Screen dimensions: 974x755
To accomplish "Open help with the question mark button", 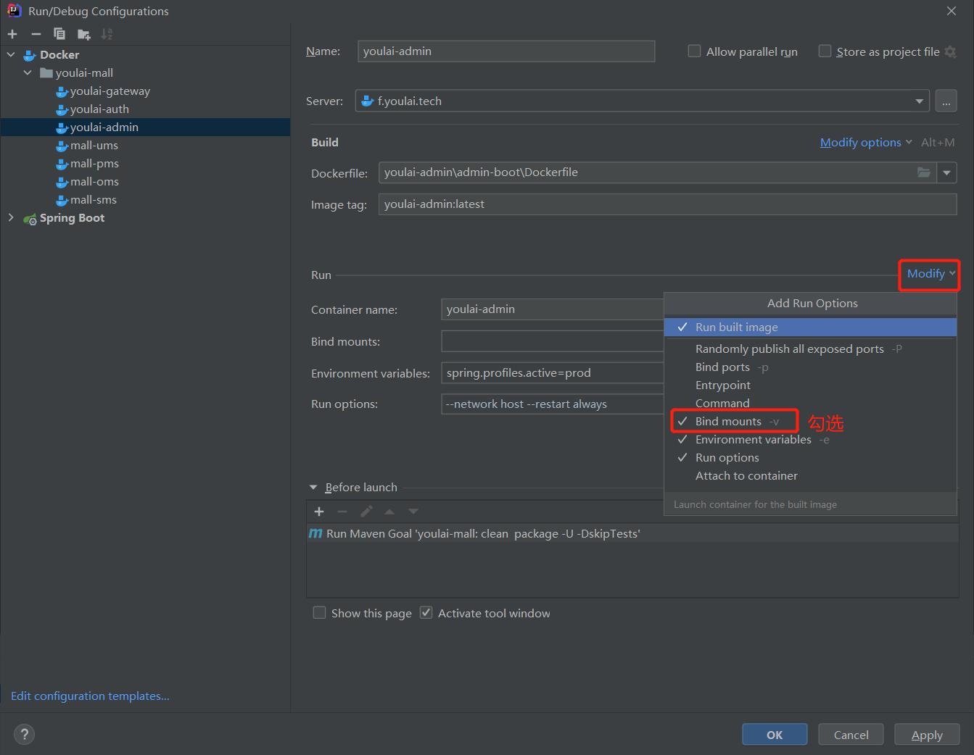I will (x=24, y=735).
